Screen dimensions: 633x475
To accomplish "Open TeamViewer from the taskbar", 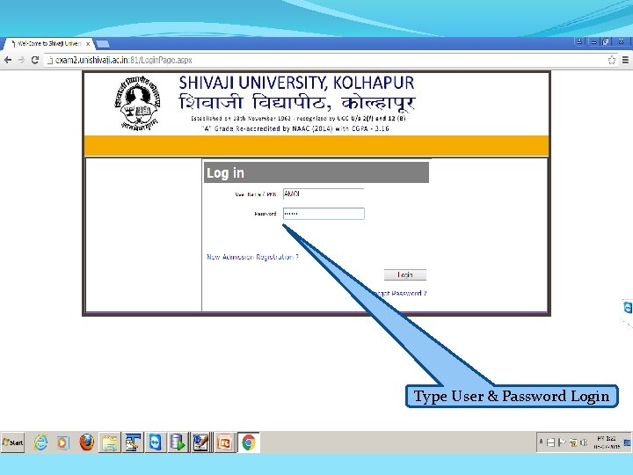I will [x=156, y=442].
